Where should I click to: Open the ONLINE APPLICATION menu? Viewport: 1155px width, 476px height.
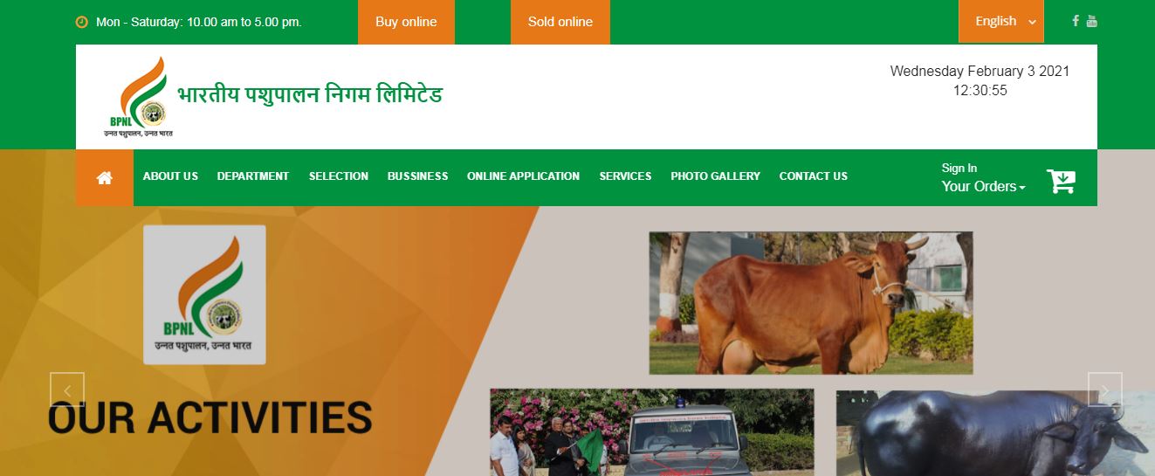tap(523, 176)
